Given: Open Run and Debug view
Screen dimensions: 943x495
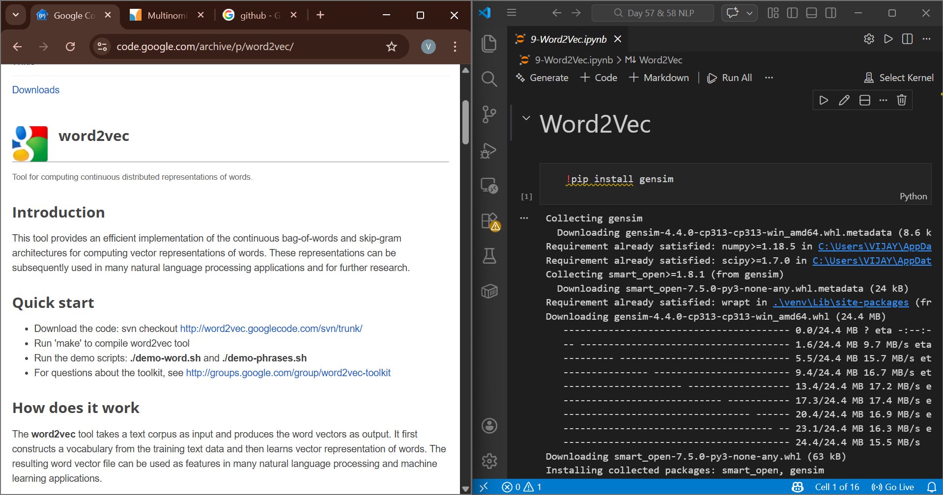Looking at the screenshot, I should pyautogui.click(x=489, y=150).
